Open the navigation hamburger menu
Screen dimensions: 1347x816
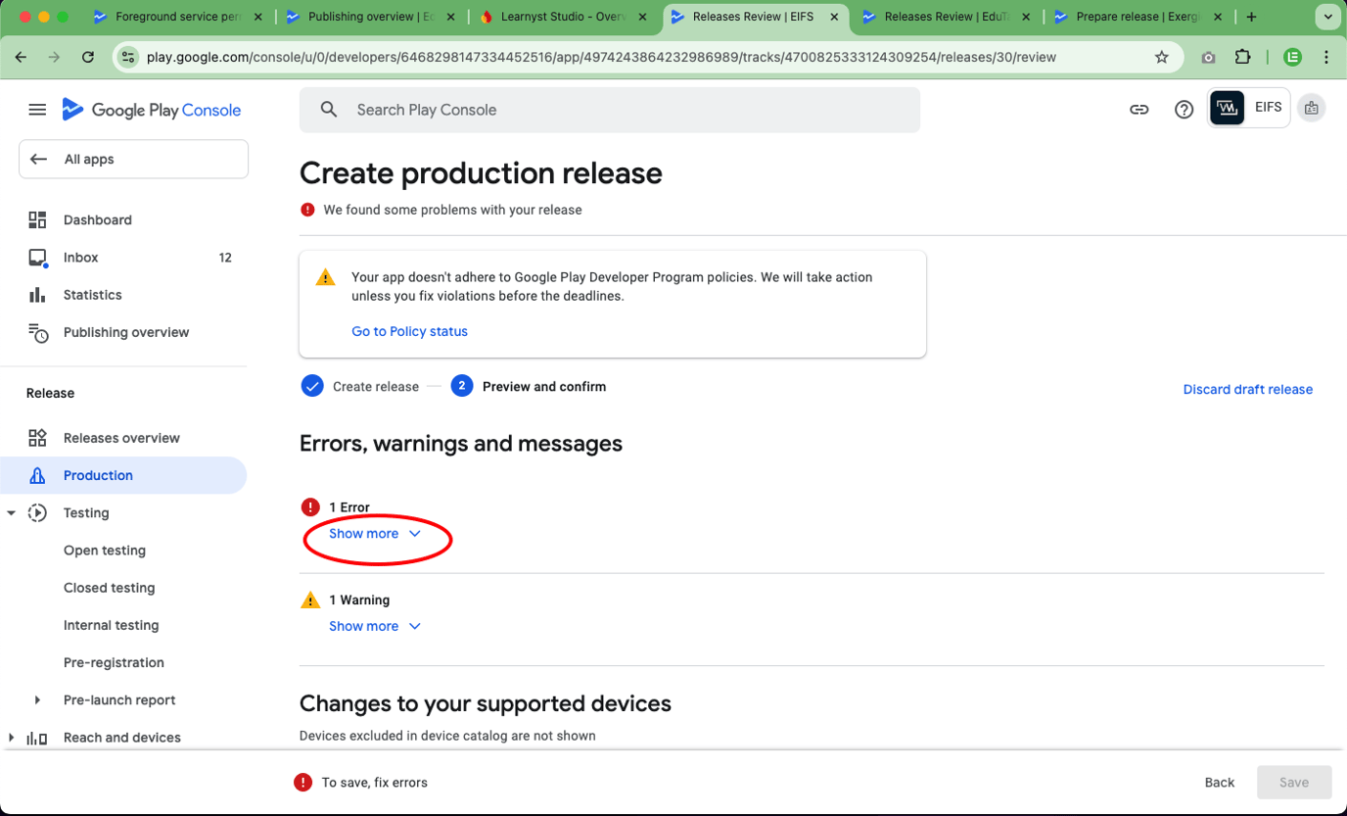[x=37, y=109]
